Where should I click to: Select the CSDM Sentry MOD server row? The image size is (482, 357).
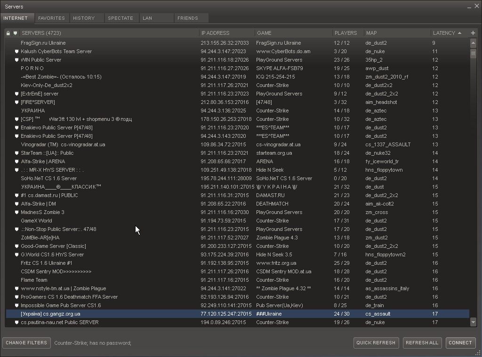coord(237,271)
